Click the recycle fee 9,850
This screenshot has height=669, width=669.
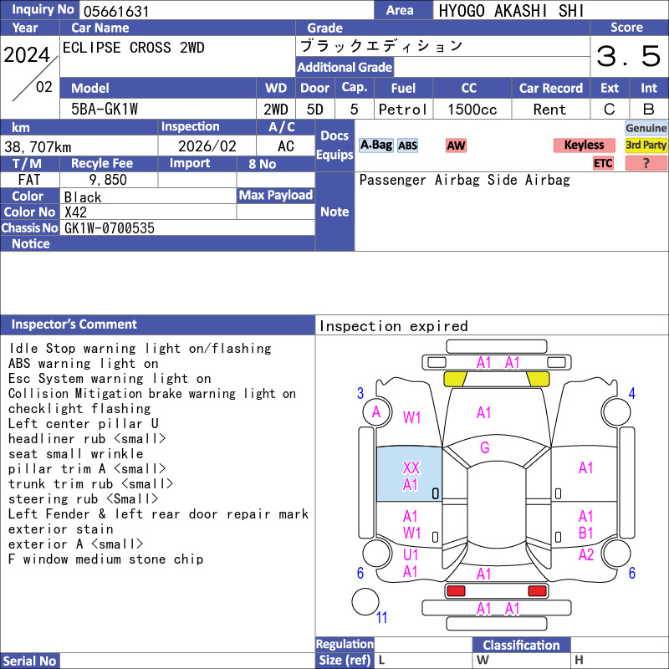click(x=108, y=180)
